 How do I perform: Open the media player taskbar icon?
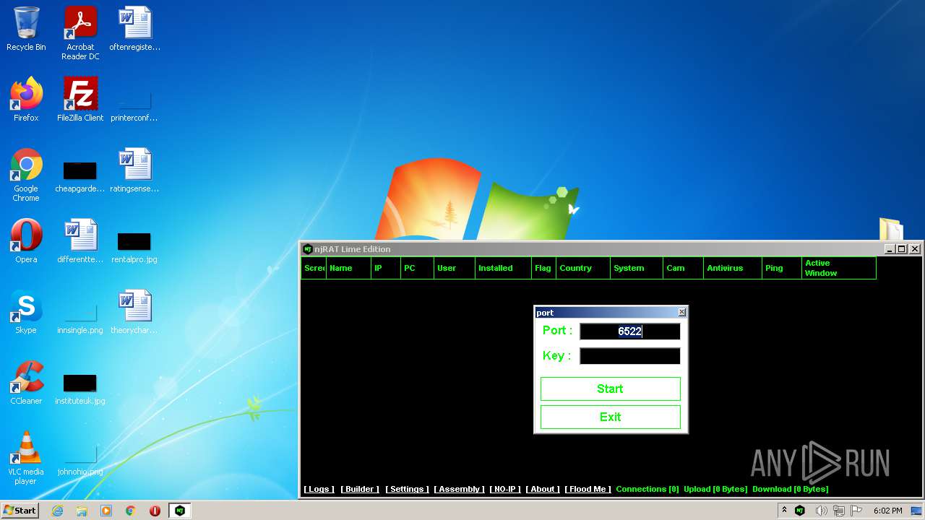click(106, 511)
